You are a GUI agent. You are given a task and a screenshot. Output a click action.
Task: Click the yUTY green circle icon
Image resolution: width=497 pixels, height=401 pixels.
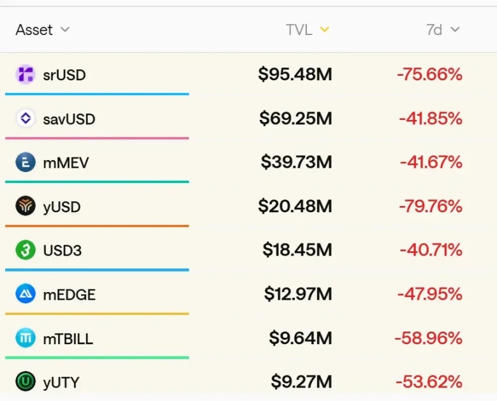[x=26, y=382]
